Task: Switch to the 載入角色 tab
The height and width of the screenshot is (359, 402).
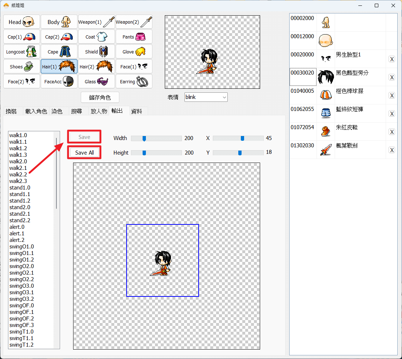Action: coord(36,111)
